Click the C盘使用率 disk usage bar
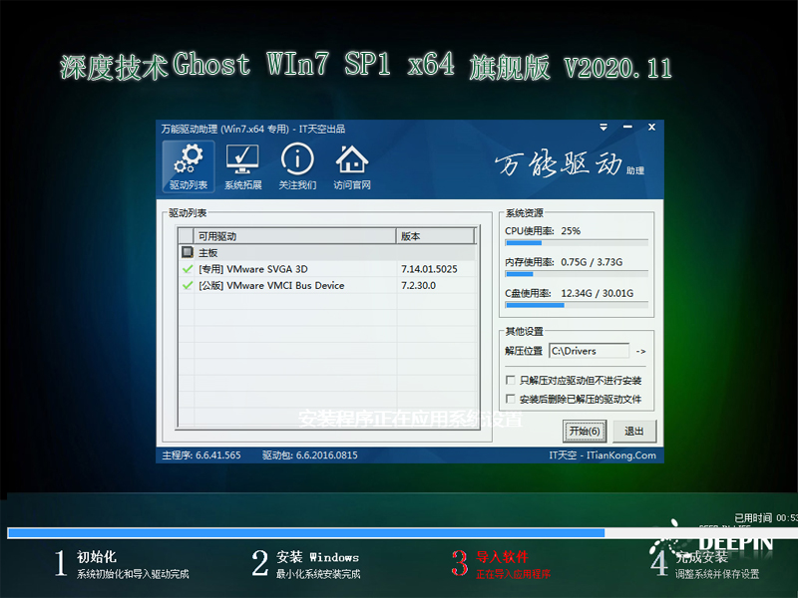Screen dimensions: 798x598 click(577, 305)
